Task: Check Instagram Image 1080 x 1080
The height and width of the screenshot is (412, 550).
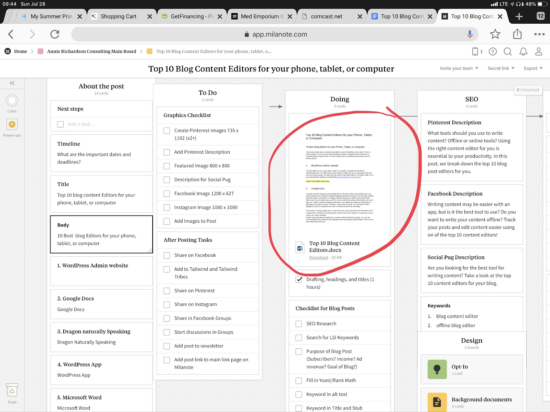Action: (167, 208)
